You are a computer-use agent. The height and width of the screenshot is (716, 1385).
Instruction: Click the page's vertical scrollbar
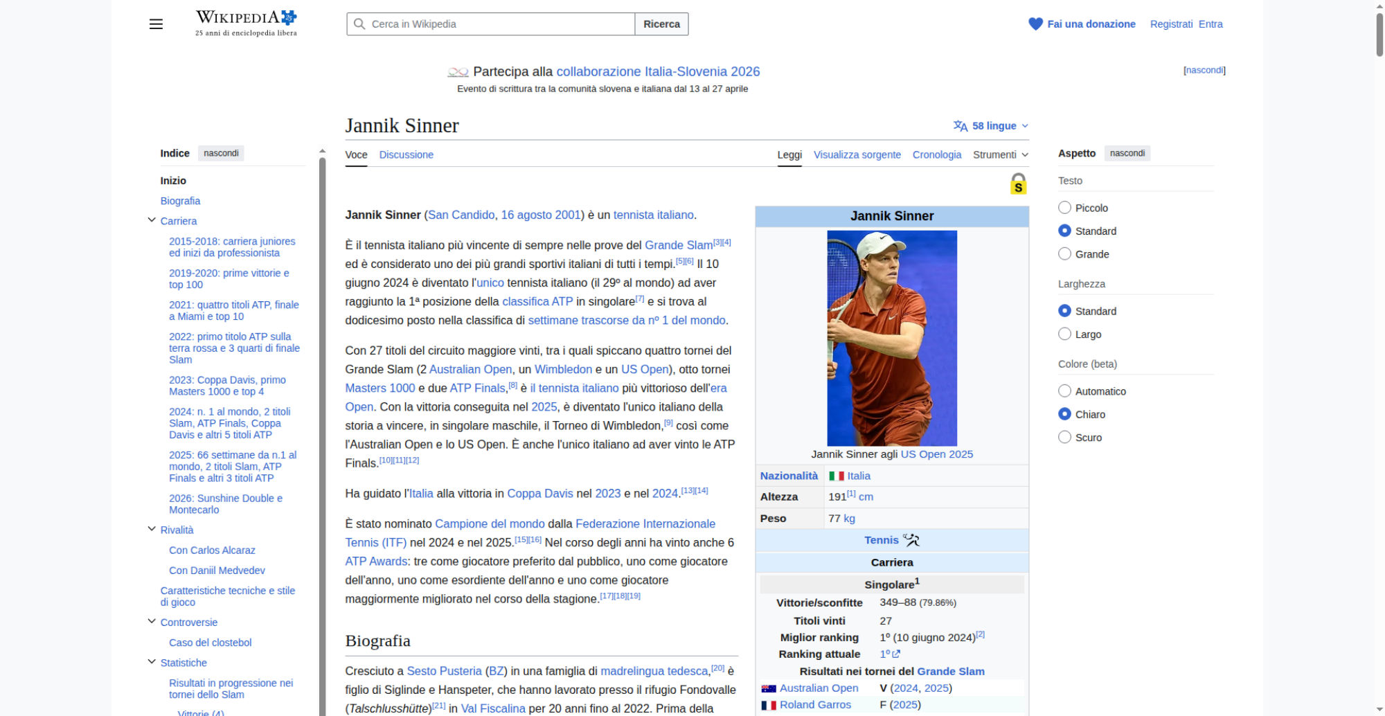click(1379, 35)
